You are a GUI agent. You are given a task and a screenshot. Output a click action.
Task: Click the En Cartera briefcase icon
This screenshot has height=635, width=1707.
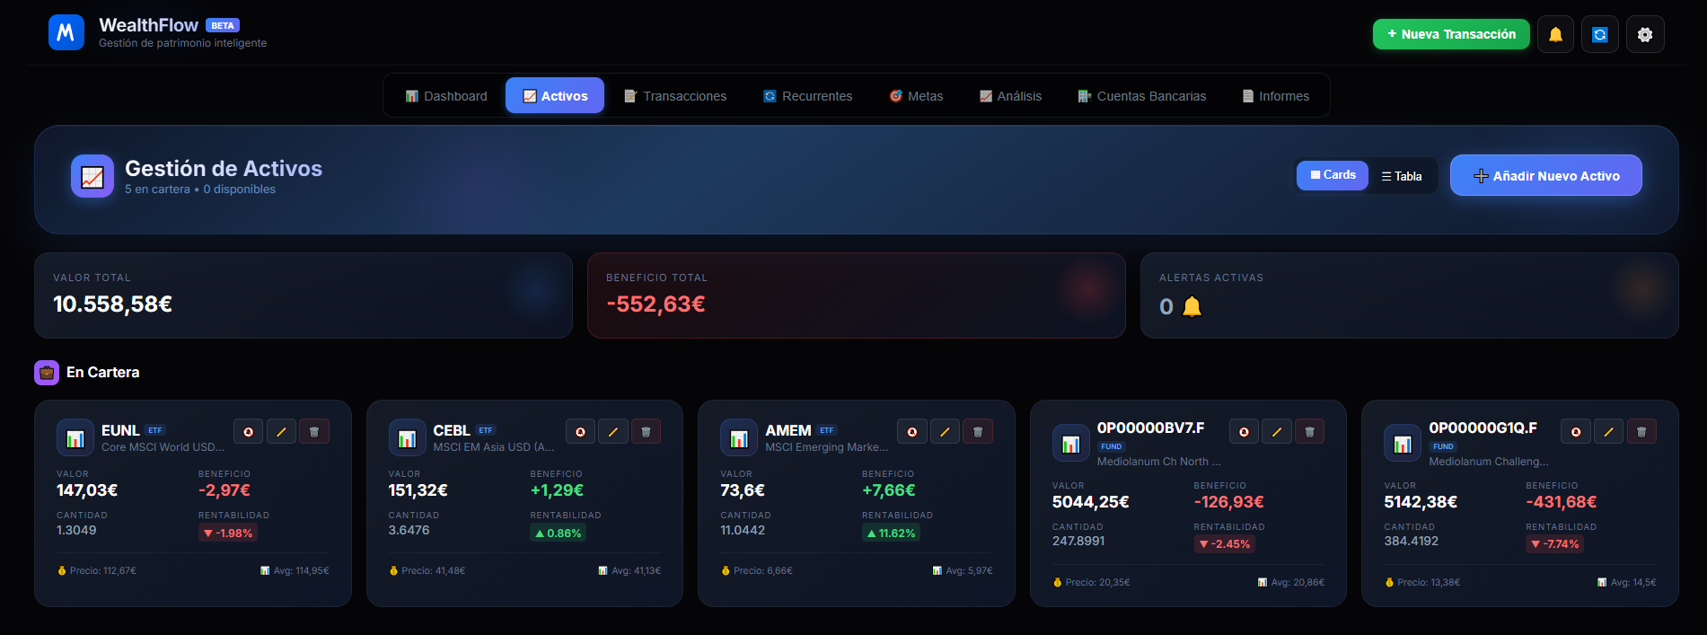tap(47, 373)
